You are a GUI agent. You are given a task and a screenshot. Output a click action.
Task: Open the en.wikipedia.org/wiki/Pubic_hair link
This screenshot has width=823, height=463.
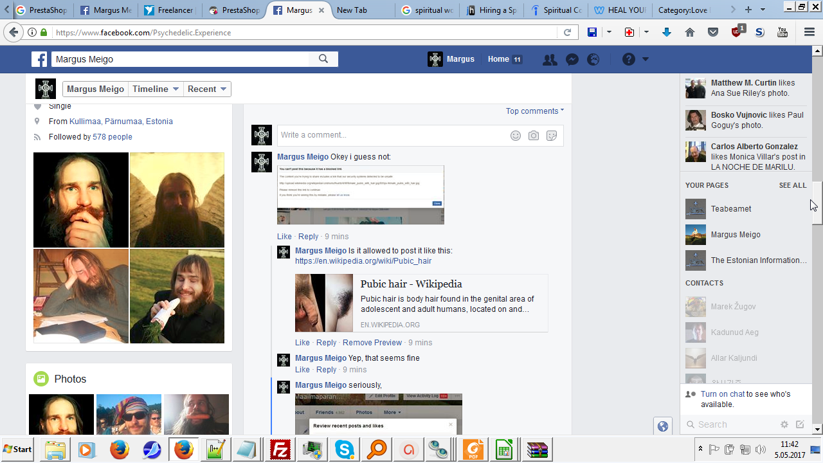point(363,261)
